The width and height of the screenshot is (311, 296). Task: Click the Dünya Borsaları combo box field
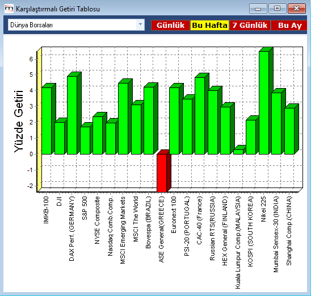(76, 25)
